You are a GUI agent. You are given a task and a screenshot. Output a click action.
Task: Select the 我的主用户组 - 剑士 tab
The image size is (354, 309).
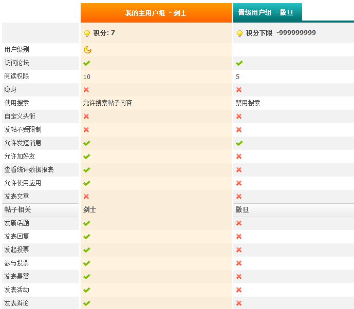tap(156, 13)
